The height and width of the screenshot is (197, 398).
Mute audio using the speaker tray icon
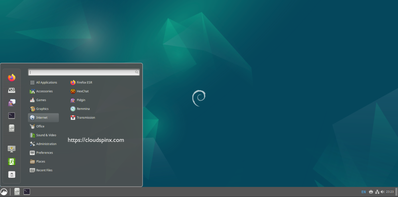tap(383, 192)
